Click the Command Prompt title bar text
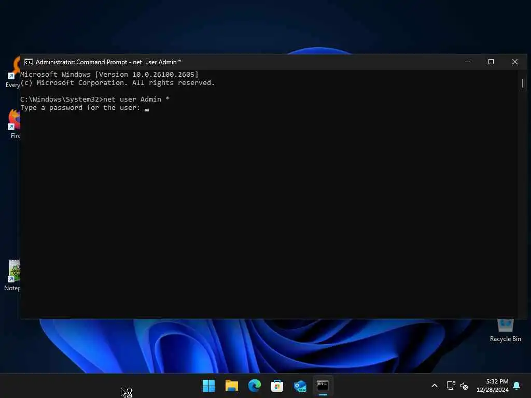Screen dimensions: 531x398 pyautogui.click(x=108, y=62)
